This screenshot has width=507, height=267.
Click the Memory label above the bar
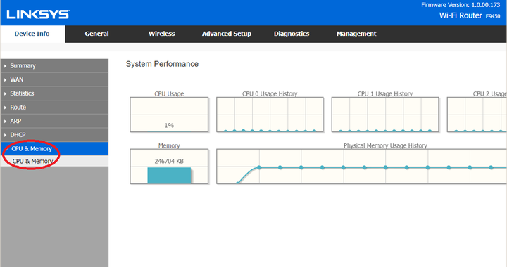pos(169,145)
